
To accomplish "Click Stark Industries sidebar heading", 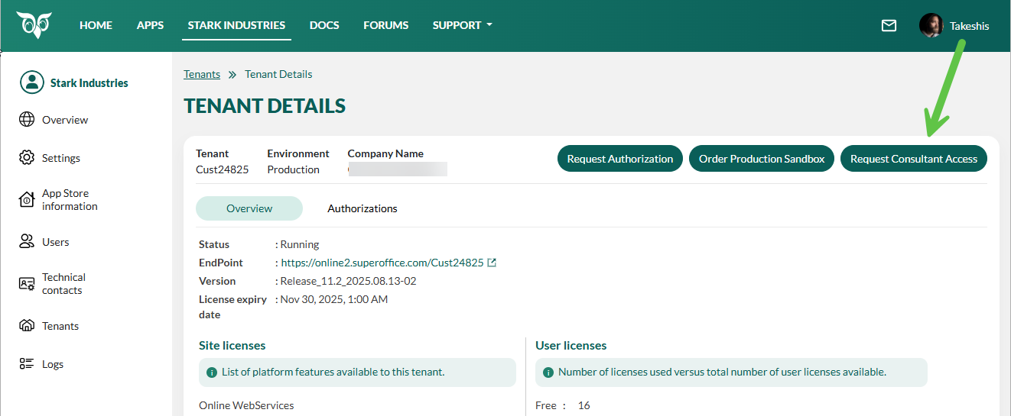I will click(89, 82).
